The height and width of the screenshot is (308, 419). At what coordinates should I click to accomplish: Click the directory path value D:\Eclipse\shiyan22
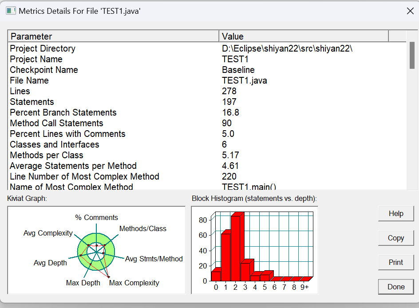(287, 48)
